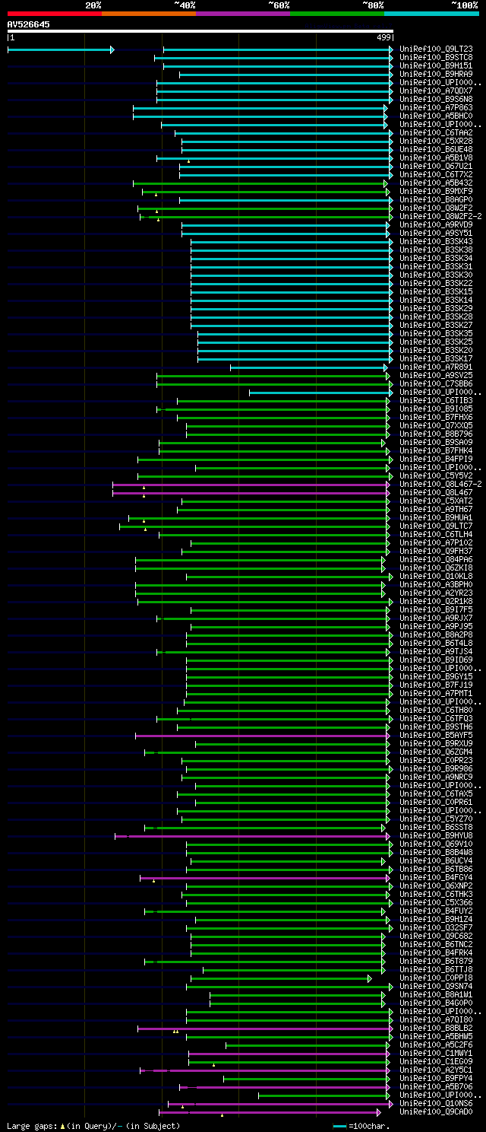Screen dimensions: 486x1132
Task: Click UniRef100_C0PPI8 label
Action: point(436,978)
